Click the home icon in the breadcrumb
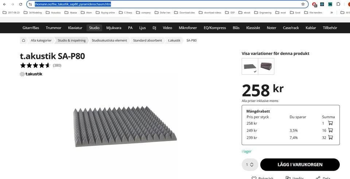The height and width of the screenshot is (179, 350). [x=23, y=40]
